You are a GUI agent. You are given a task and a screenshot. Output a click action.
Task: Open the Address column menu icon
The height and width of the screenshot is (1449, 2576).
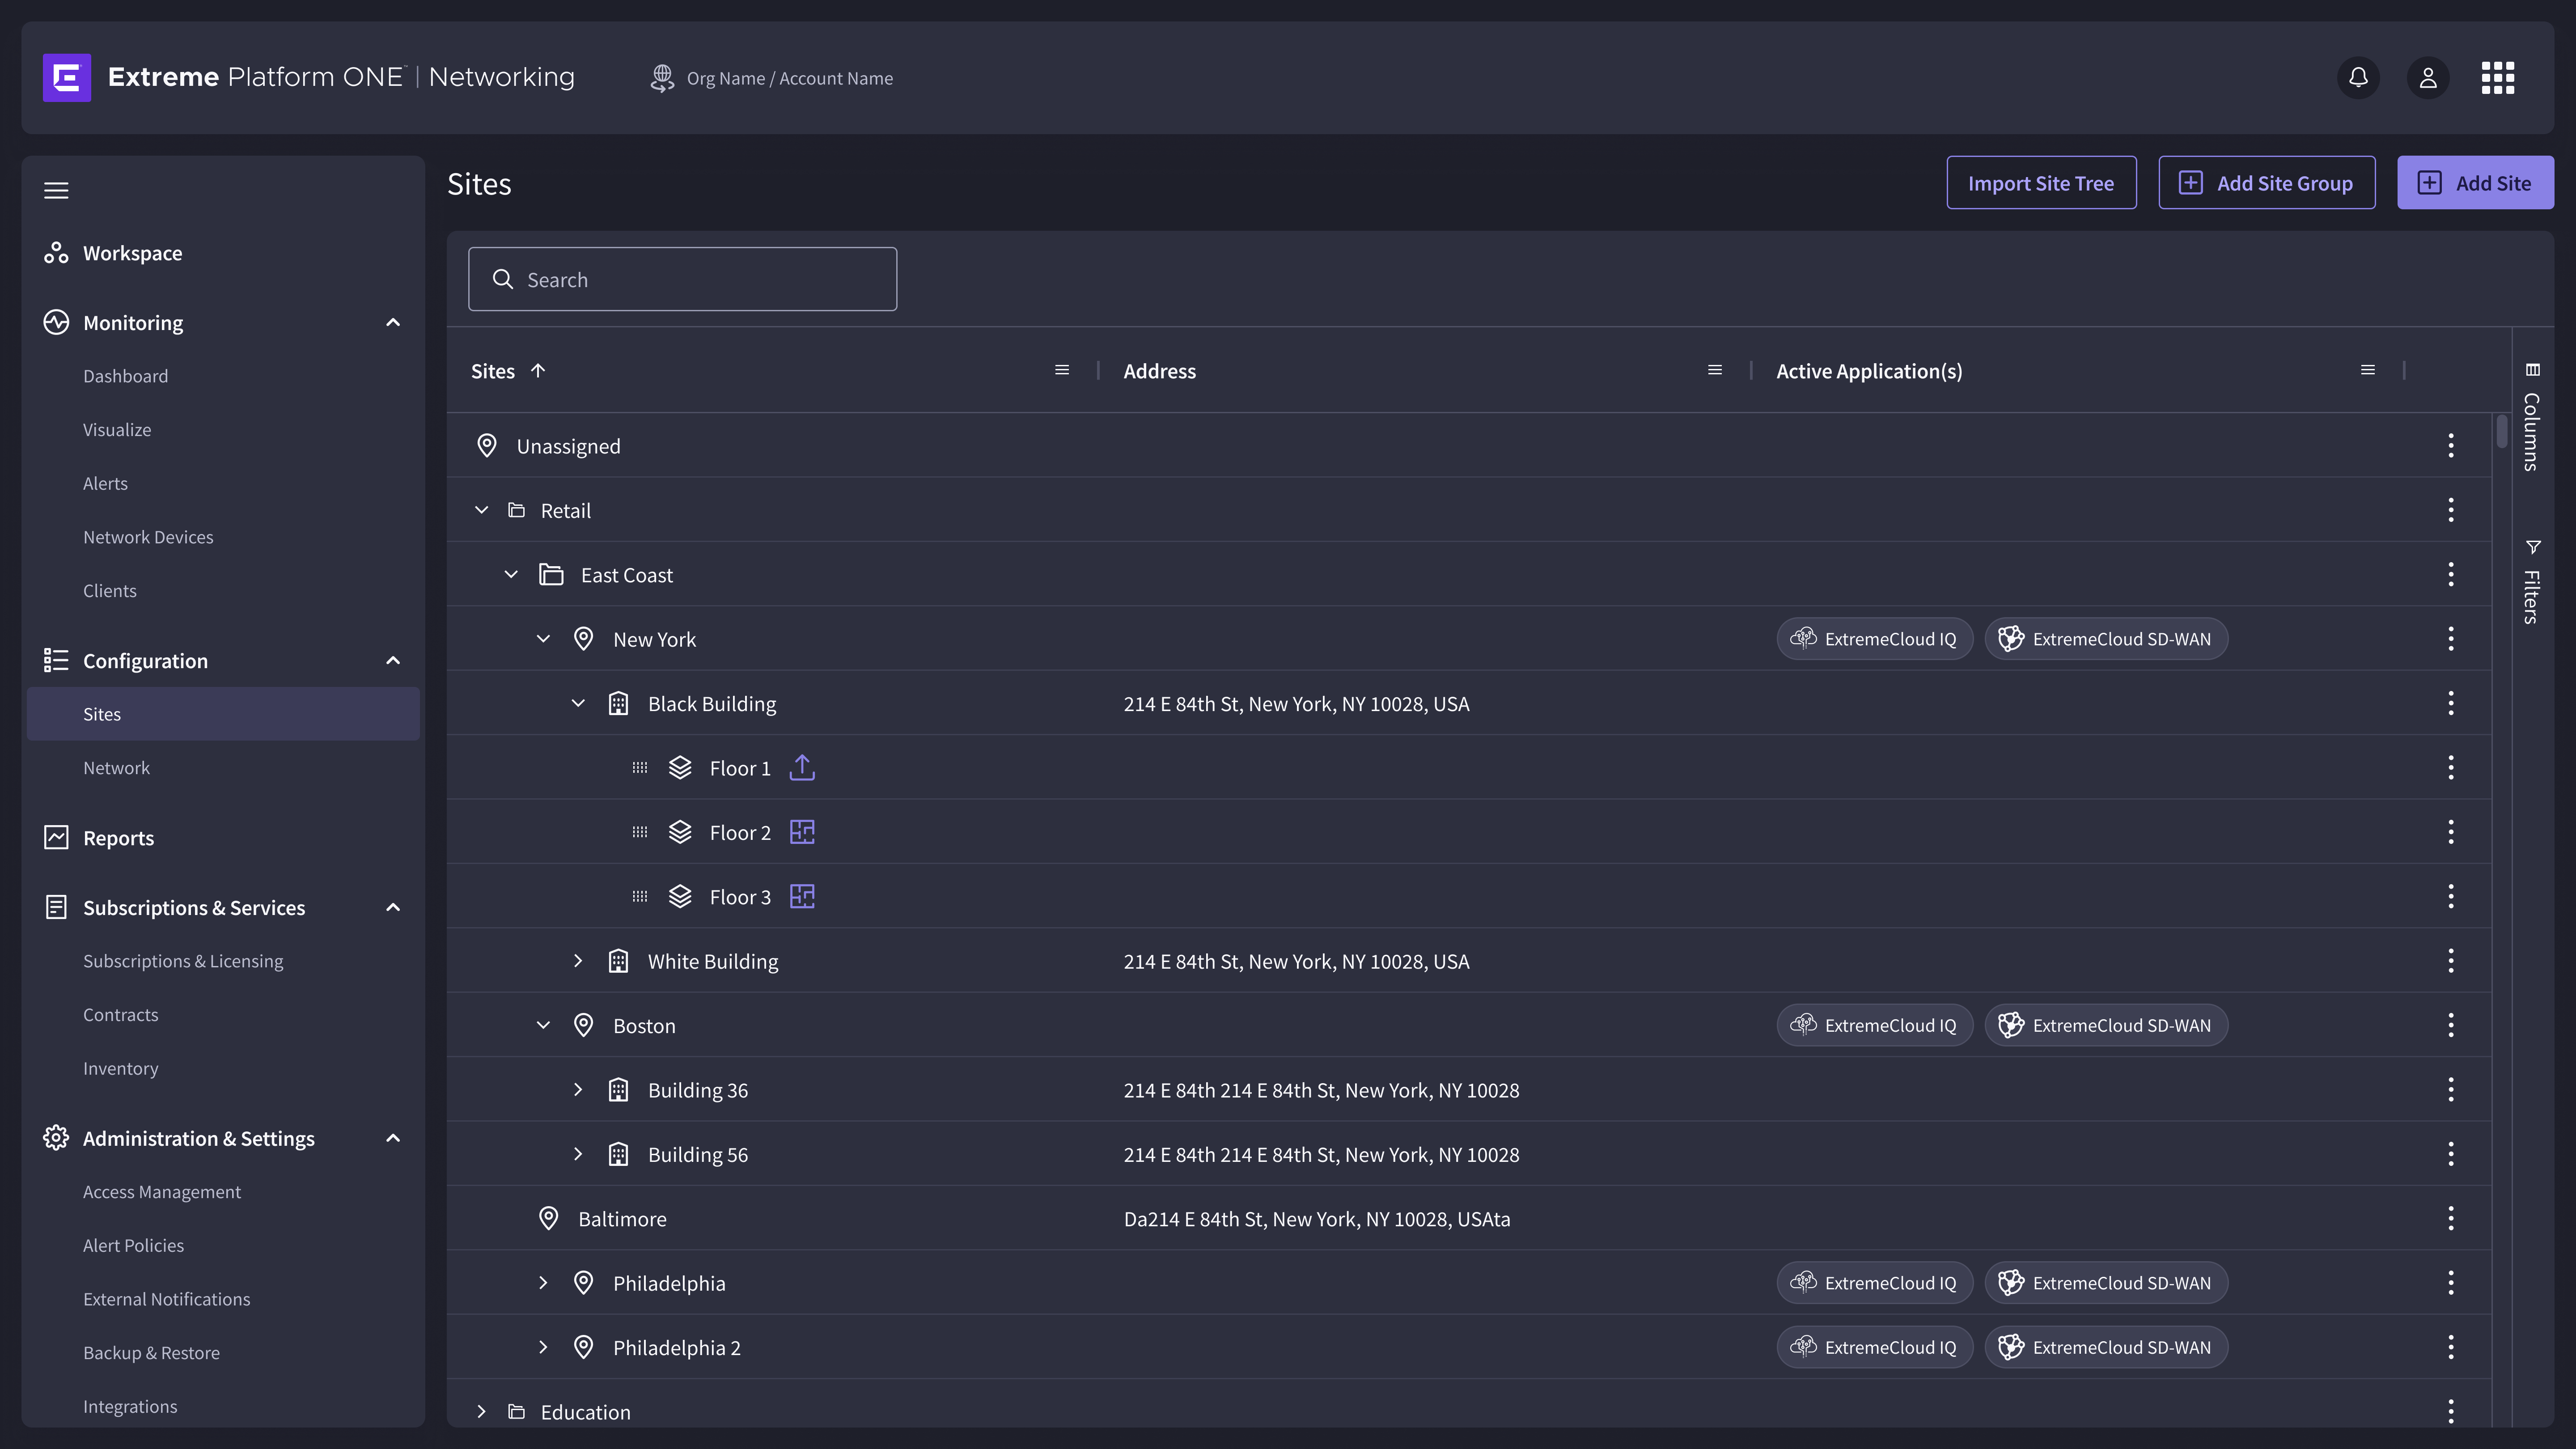[1715, 370]
